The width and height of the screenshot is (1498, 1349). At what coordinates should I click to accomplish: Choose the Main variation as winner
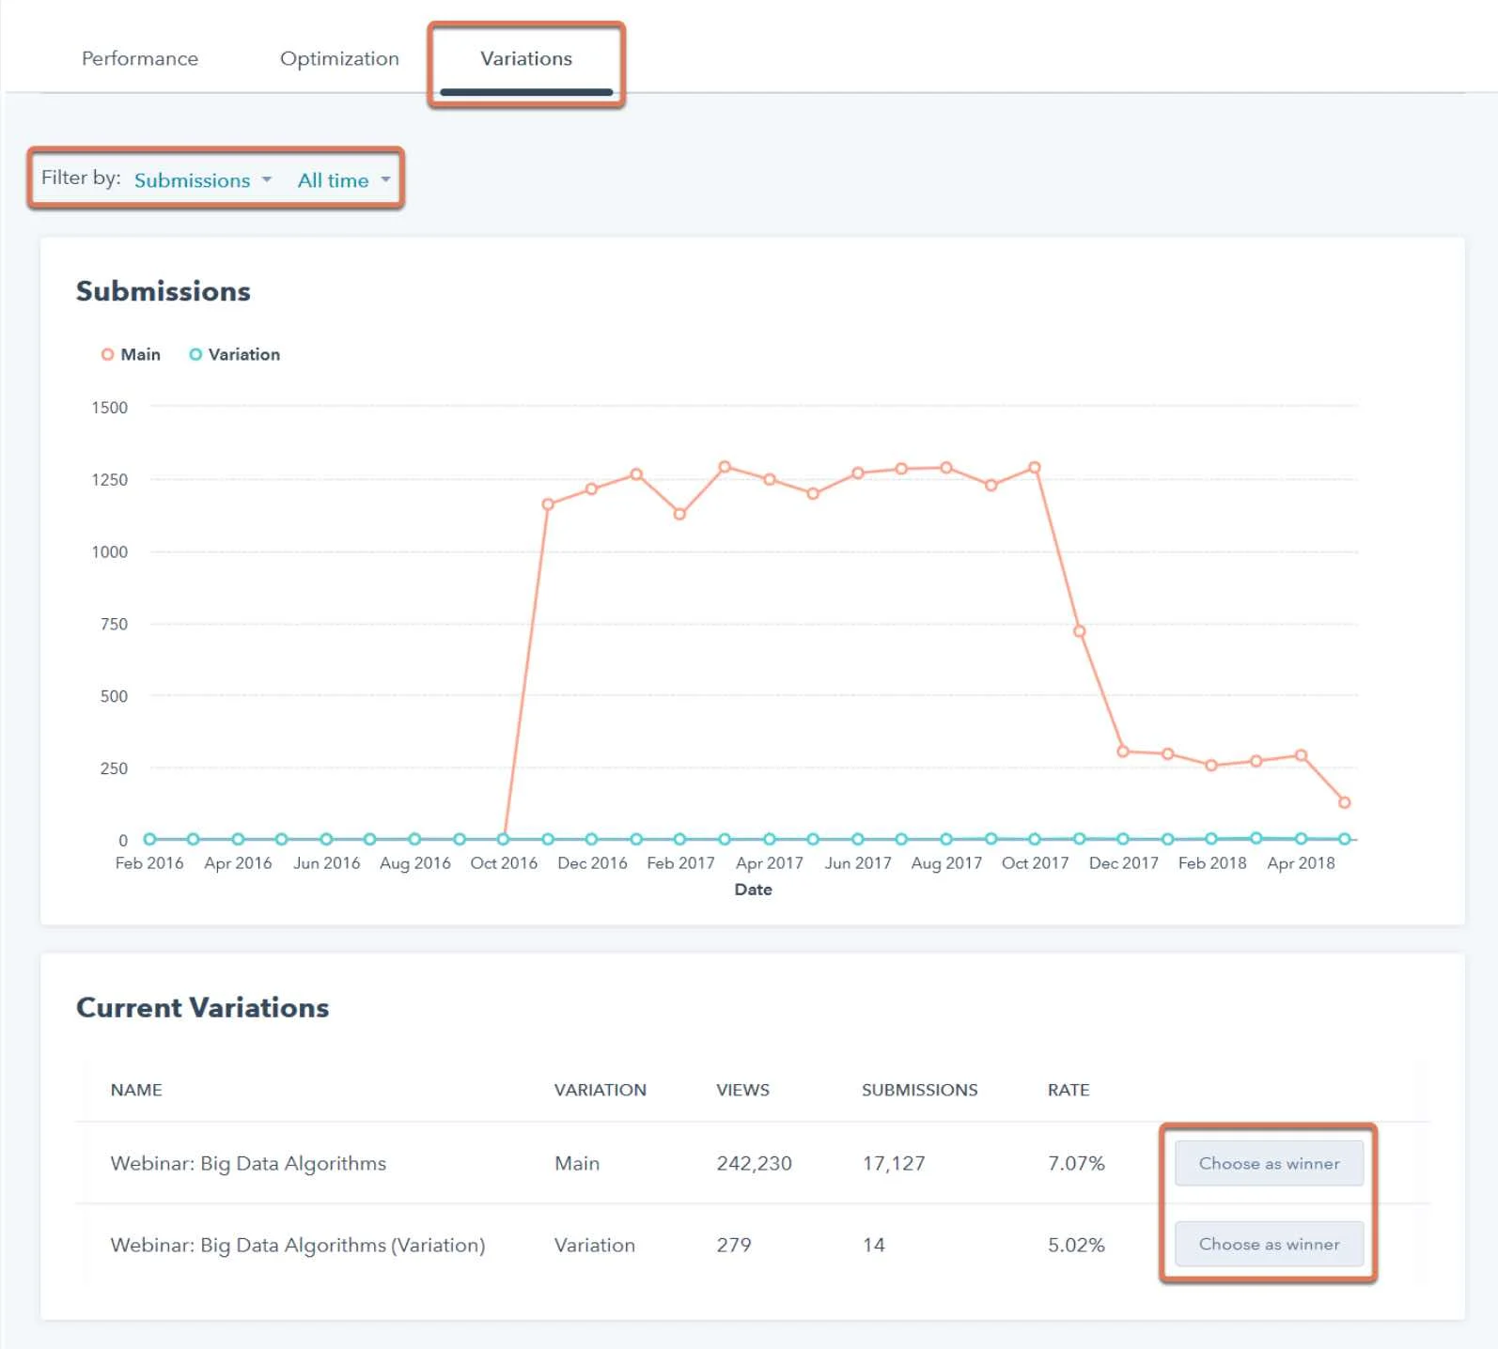pyautogui.click(x=1269, y=1163)
